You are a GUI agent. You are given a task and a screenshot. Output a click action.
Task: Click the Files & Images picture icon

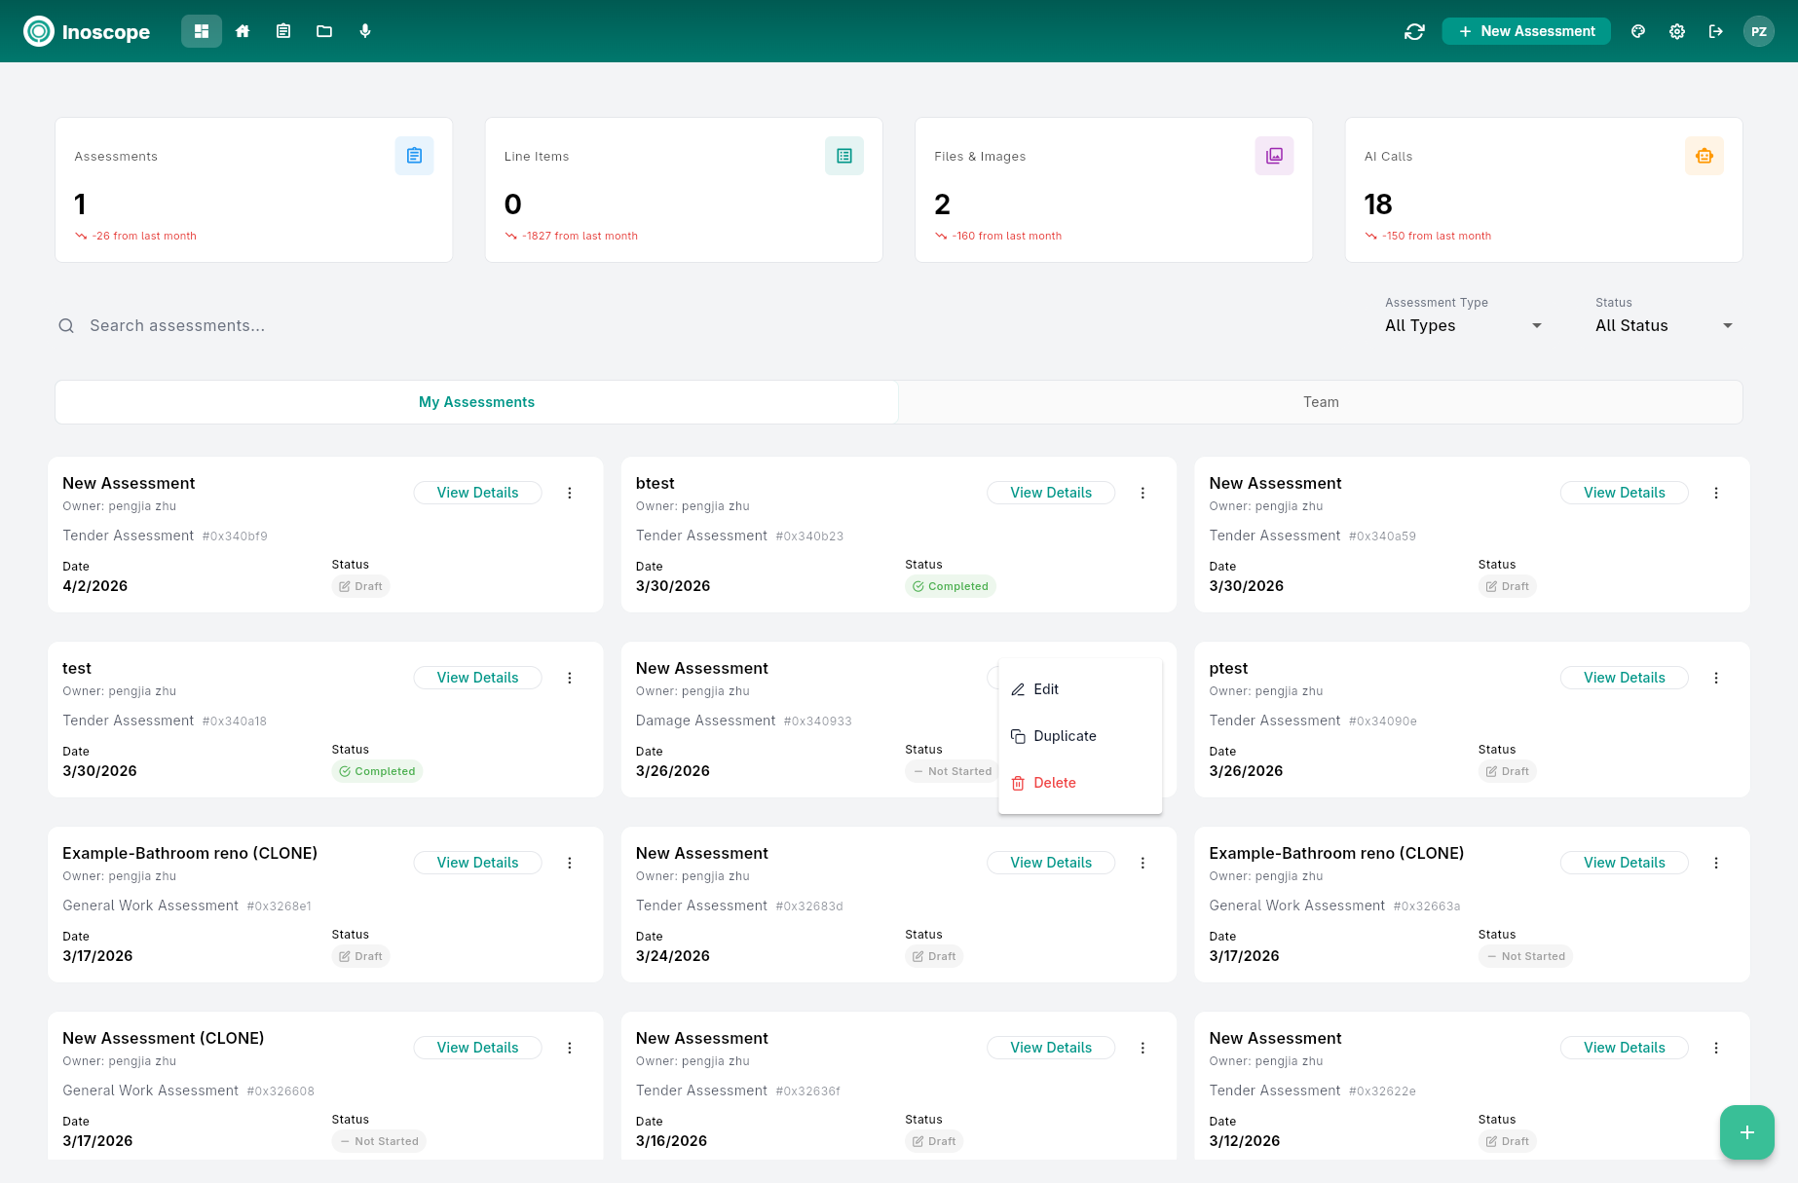pyautogui.click(x=1274, y=155)
